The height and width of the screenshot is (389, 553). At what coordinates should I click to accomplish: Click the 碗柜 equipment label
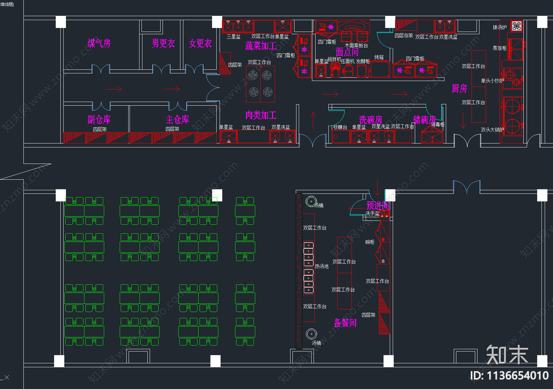pyautogui.click(x=370, y=242)
